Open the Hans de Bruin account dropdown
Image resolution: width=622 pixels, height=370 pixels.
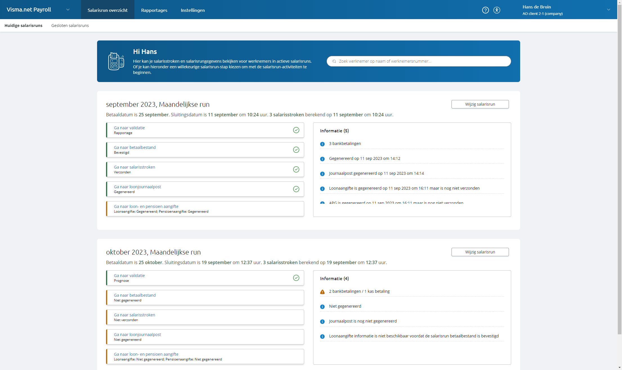point(608,9)
